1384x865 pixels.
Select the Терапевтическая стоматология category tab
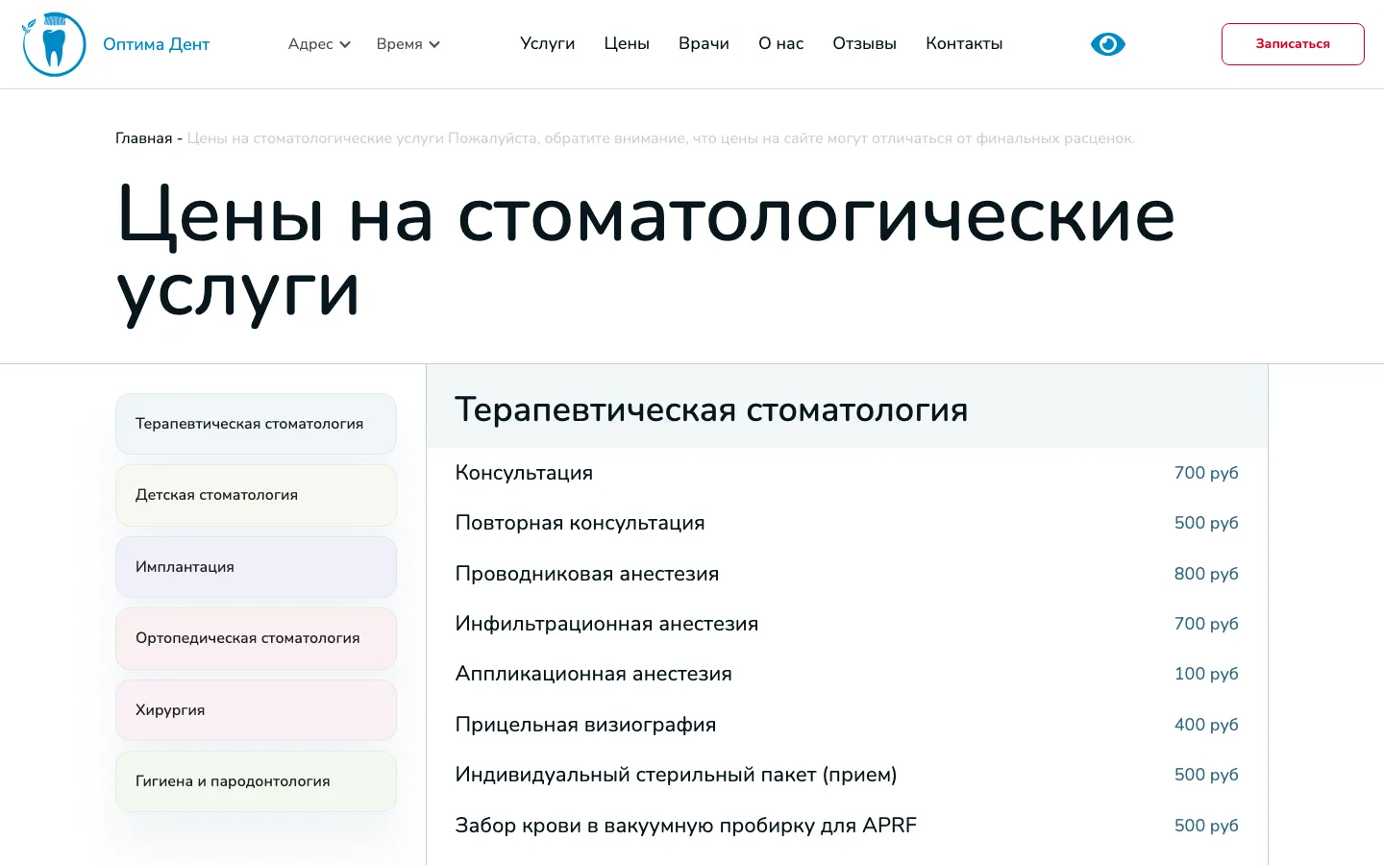[x=256, y=424]
